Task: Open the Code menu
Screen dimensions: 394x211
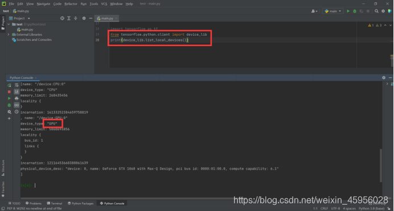Action: pyautogui.click(x=58, y=4)
